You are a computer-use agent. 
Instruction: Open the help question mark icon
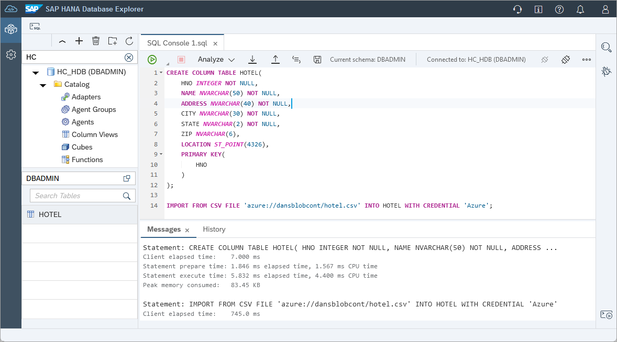(x=559, y=9)
